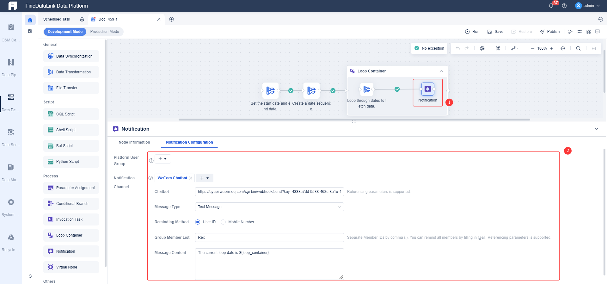Add a Bat Script node

(71, 146)
